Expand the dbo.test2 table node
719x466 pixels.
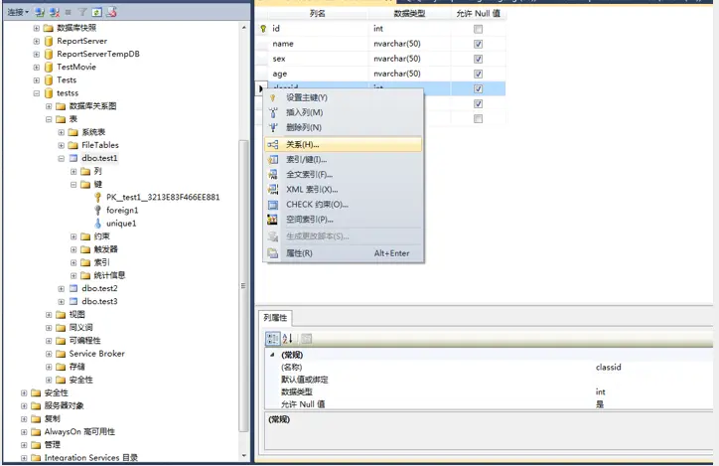(x=62, y=288)
